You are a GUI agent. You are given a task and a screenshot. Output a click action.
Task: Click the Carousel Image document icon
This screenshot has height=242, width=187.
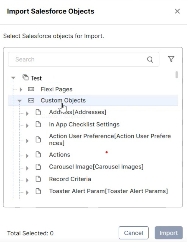coord(38,167)
